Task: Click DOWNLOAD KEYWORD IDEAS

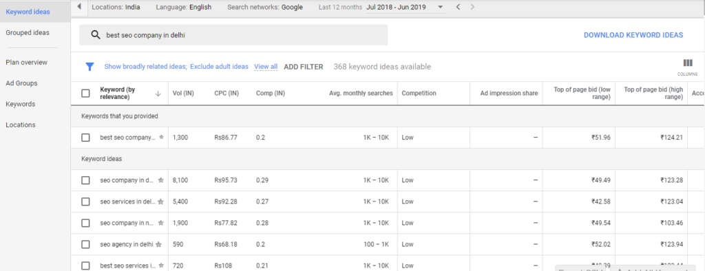Action: point(633,35)
